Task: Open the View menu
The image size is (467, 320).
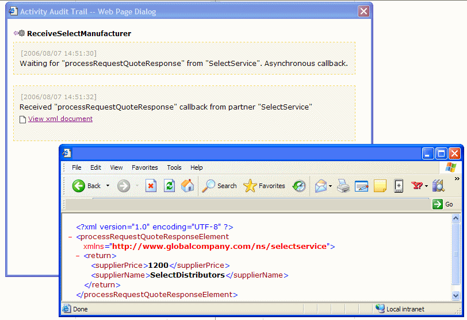Action: [x=116, y=167]
